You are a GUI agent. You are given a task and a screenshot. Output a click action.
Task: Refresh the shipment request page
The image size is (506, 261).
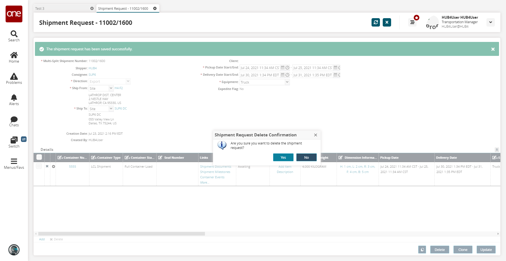point(376,22)
